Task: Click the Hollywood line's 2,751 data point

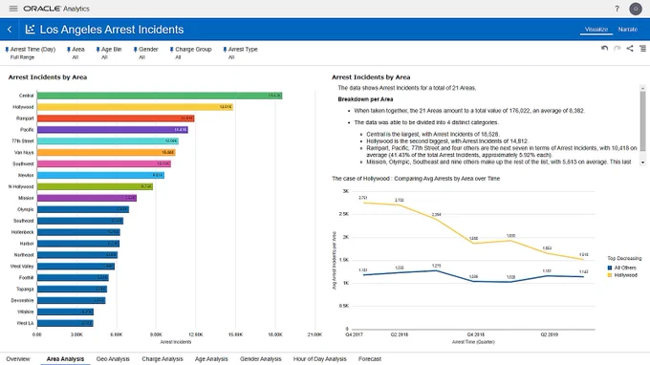Action: pos(363,203)
